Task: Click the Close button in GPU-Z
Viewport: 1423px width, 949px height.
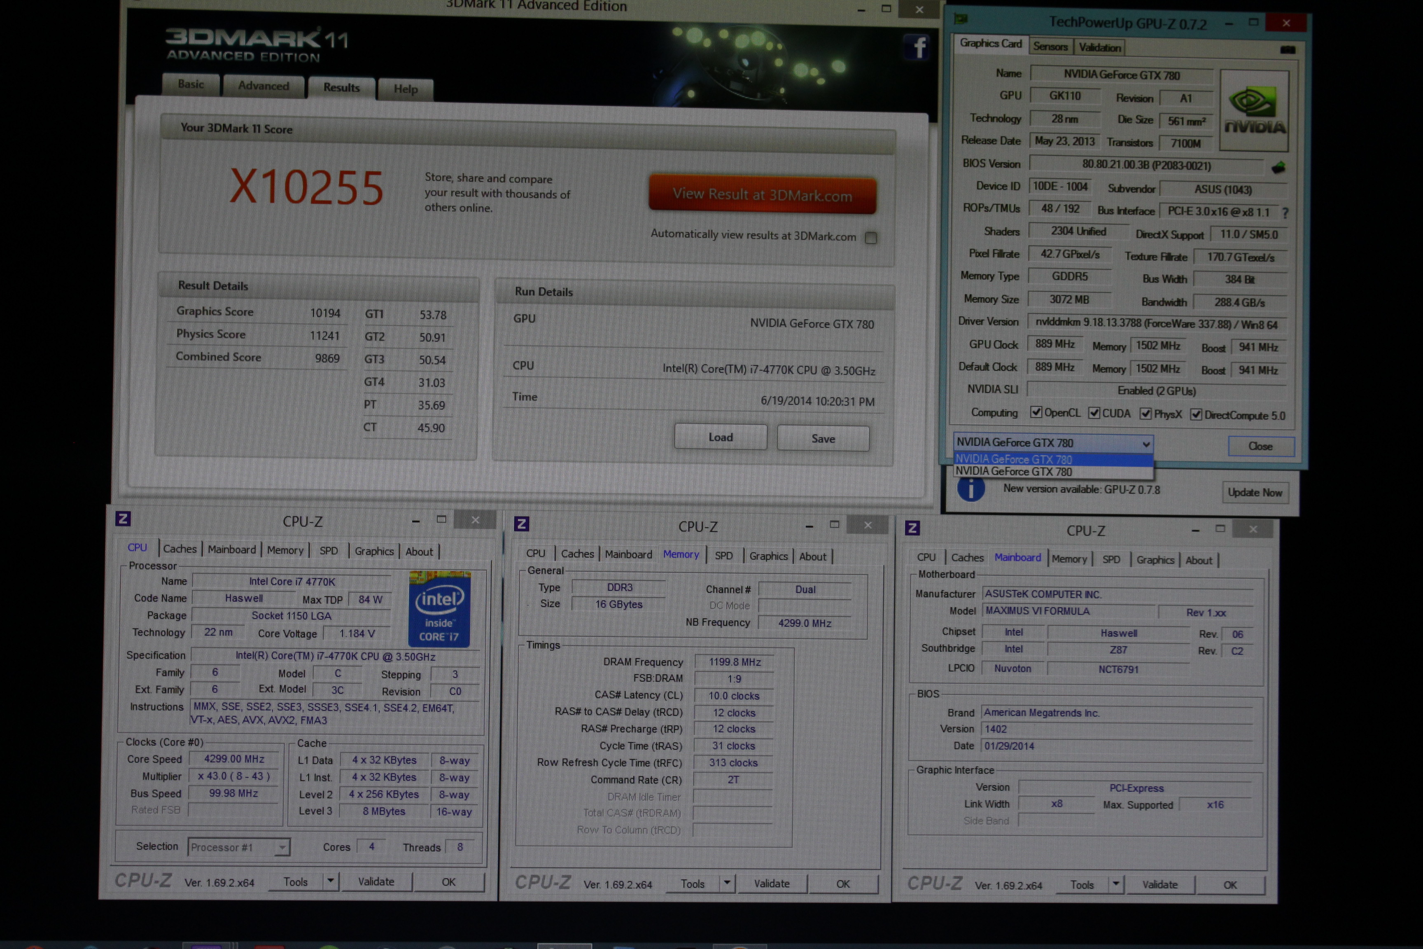Action: pyautogui.click(x=1261, y=446)
